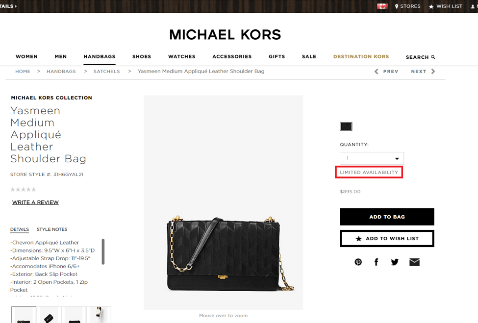Click Add to Wish List button
The width and height of the screenshot is (478, 323).
[x=387, y=238]
